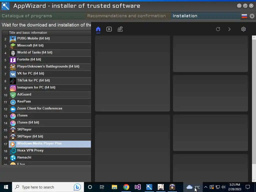
Task: Open AppWizard settings gear icon
Action: [252, 16]
